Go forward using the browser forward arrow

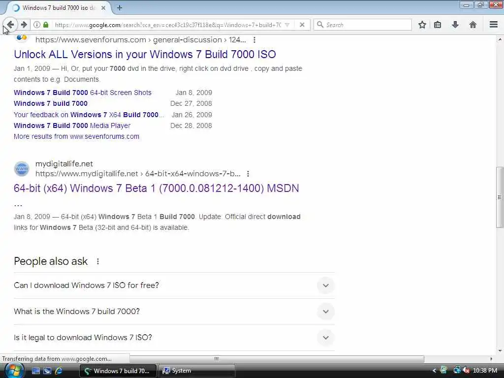pyautogui.click(x=24, y=25)
